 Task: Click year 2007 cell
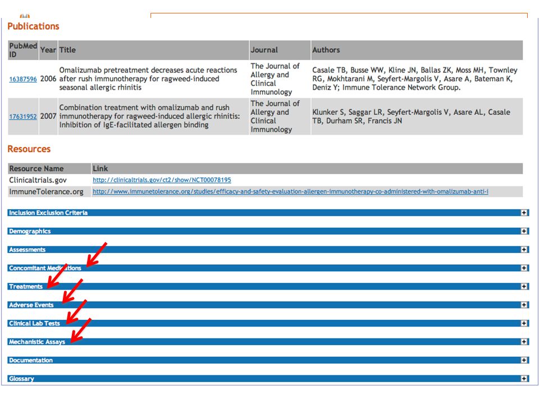48,116
